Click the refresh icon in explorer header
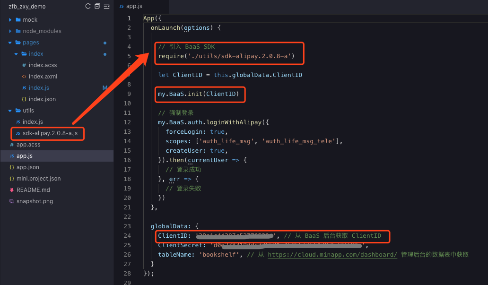 pyautogui.click(x=88, y=6)
